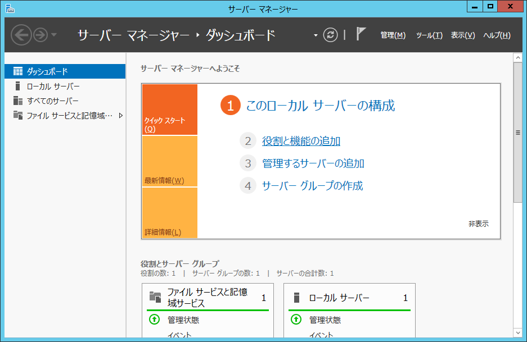Open the 表示(V) menu
Viewport: 527px width, 342px height.
point(463,35)
